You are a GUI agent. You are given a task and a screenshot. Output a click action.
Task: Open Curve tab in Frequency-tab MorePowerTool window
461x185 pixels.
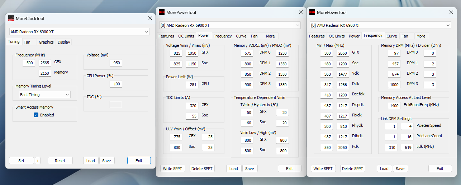pos(392,36)
